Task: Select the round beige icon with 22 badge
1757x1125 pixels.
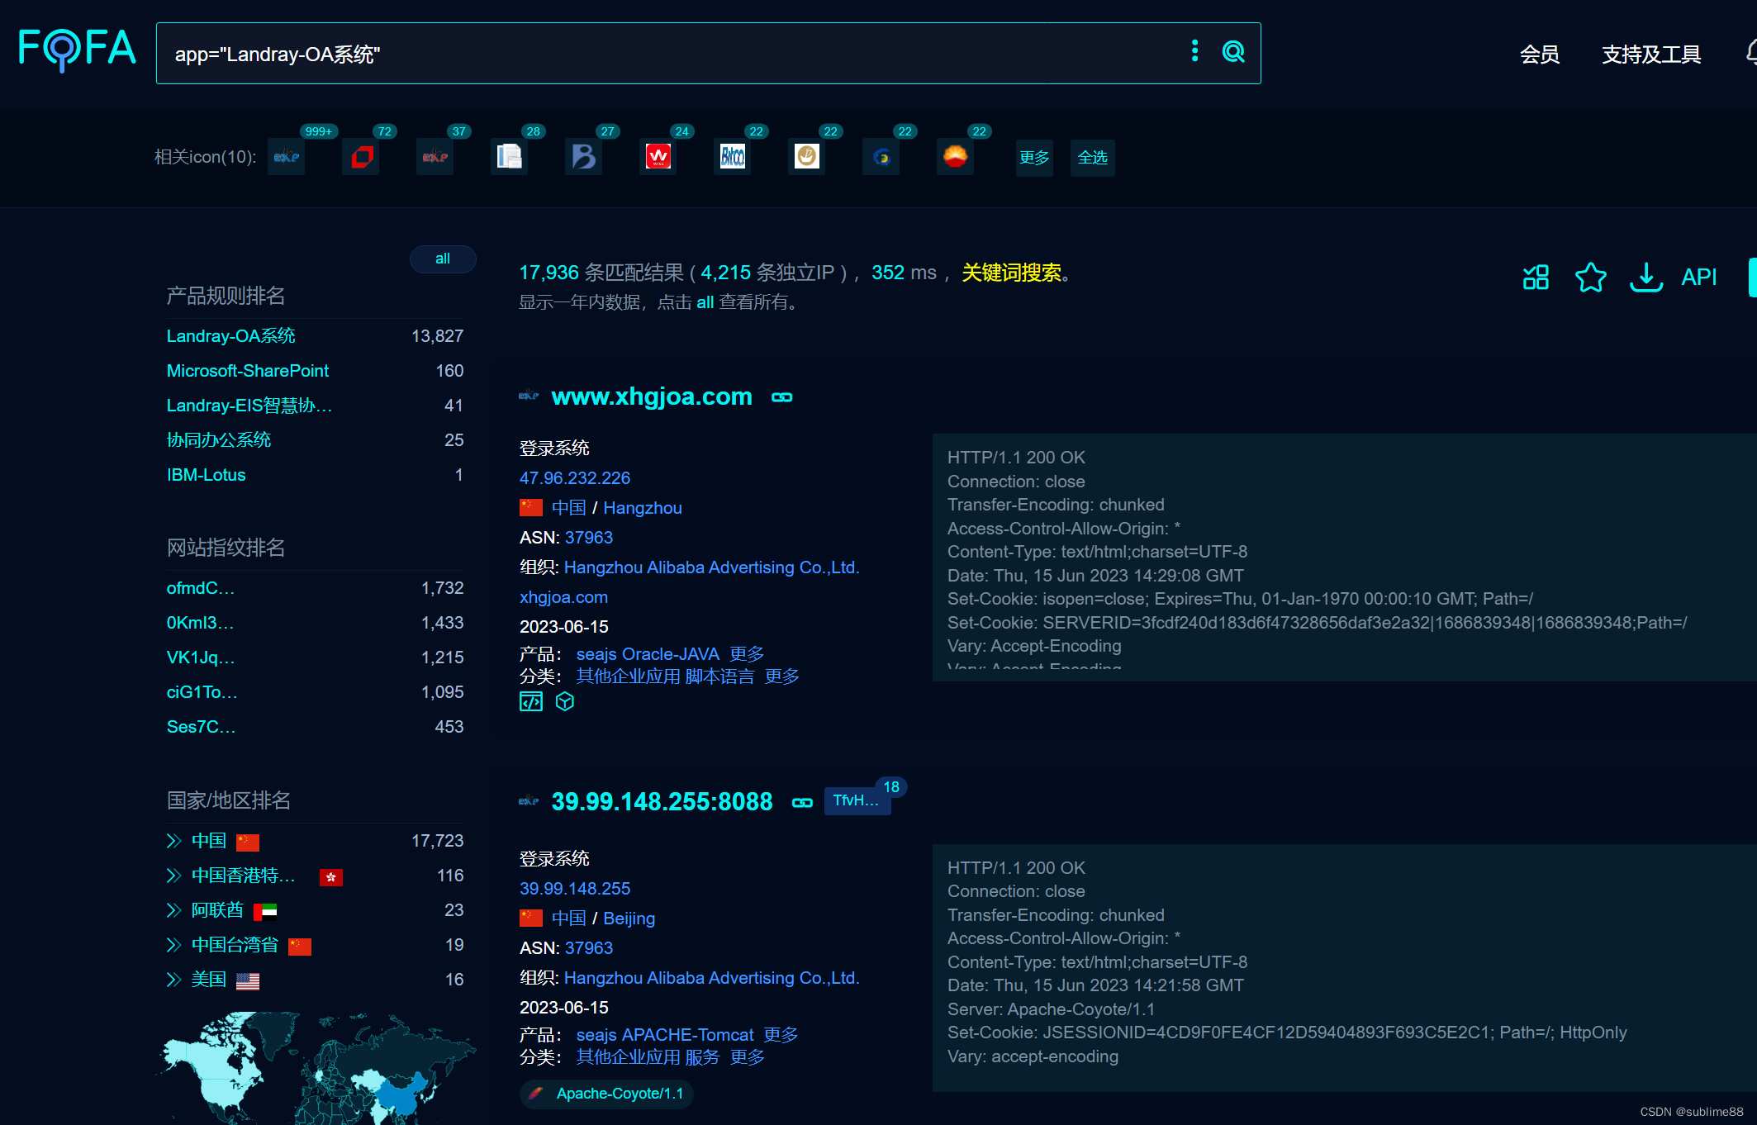Action: 807,157
